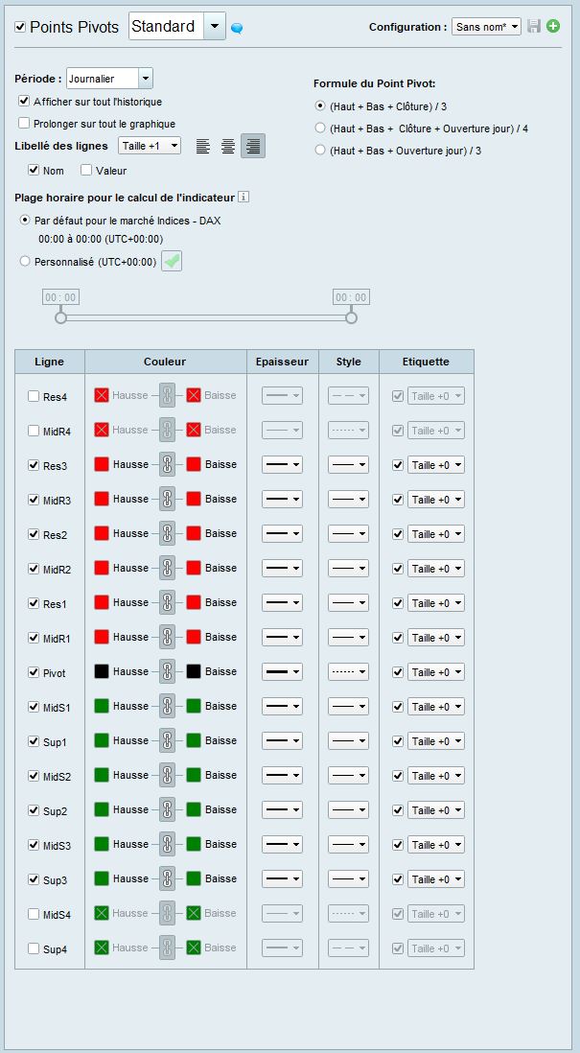Enable the Sup4 line checkbox

pos(34,948)
